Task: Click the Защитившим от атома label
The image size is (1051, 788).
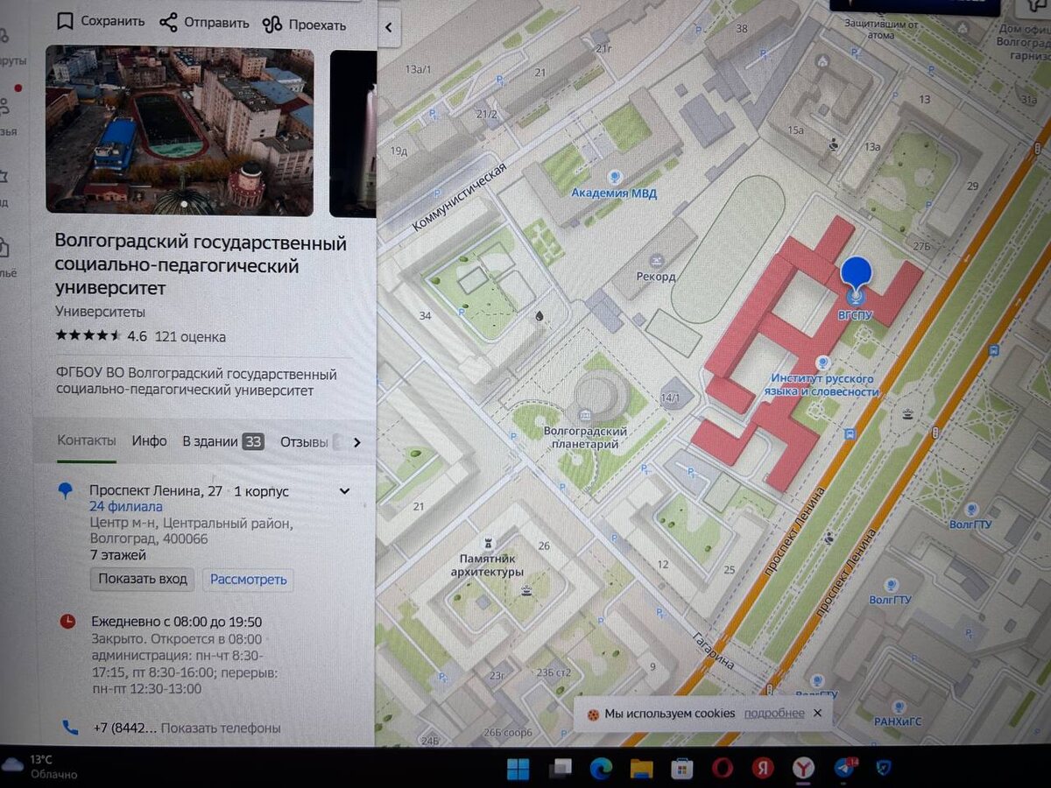Action: (881, 29)
